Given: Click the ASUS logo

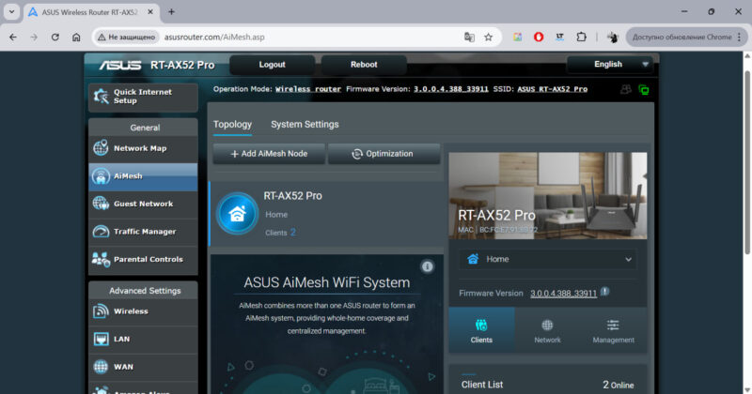Looking at the screenshot, I should point(120,65).
